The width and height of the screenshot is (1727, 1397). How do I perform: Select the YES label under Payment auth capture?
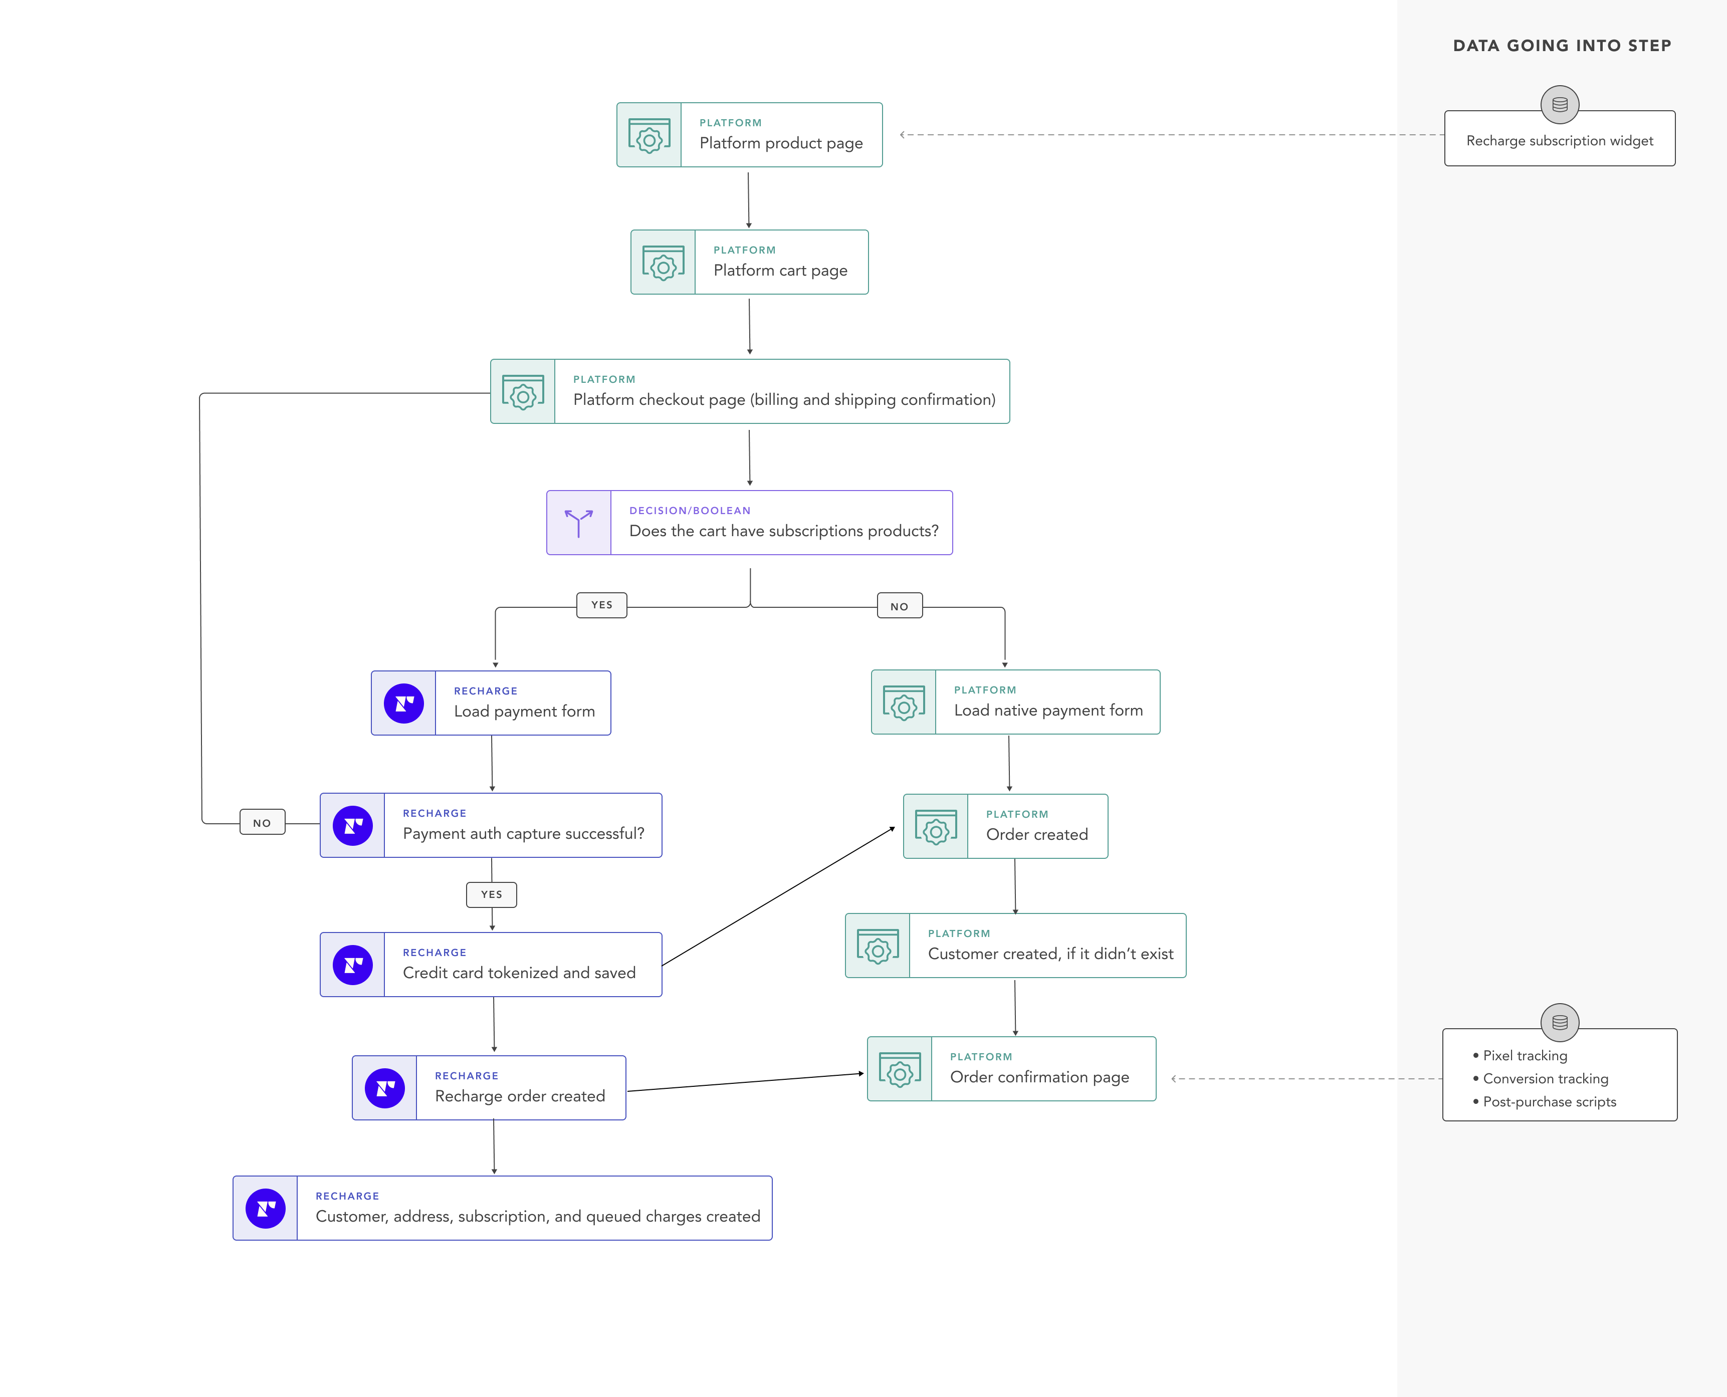[491, 894]
